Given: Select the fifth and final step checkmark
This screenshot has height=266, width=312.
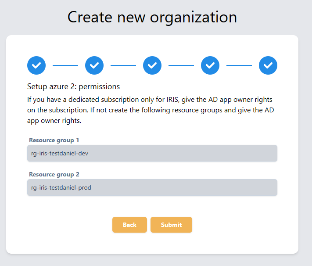Looking at the screenshot, I should (268, 65).
